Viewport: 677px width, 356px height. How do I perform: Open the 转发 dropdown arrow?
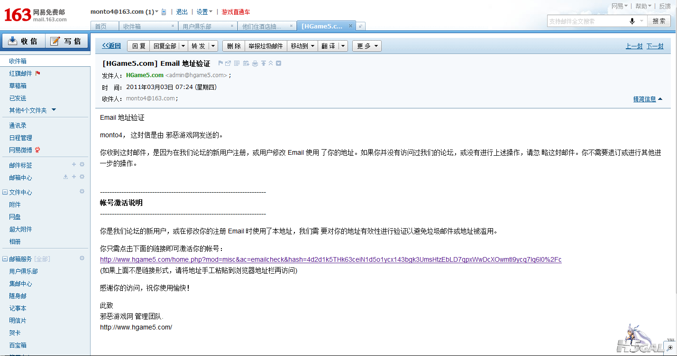click(x=212, y=46)
